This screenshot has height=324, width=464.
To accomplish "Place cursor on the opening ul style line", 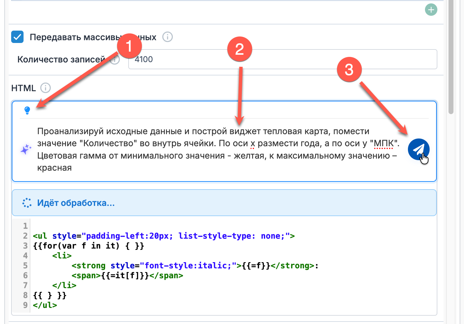I will tap(164, 236).
